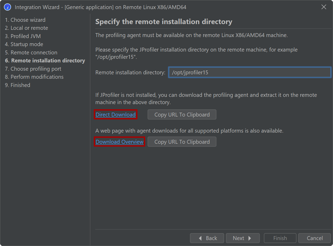Proceed with the Next button
The image size is (333, 246).
243,238
